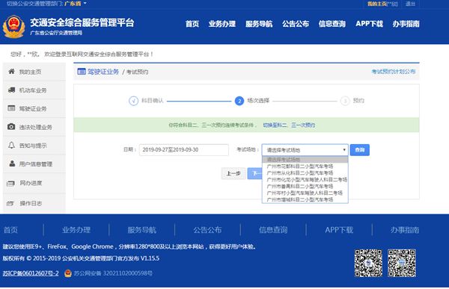Click step 2 circle for 场次选择
The image size is (449, 289).
click(239, 101)
